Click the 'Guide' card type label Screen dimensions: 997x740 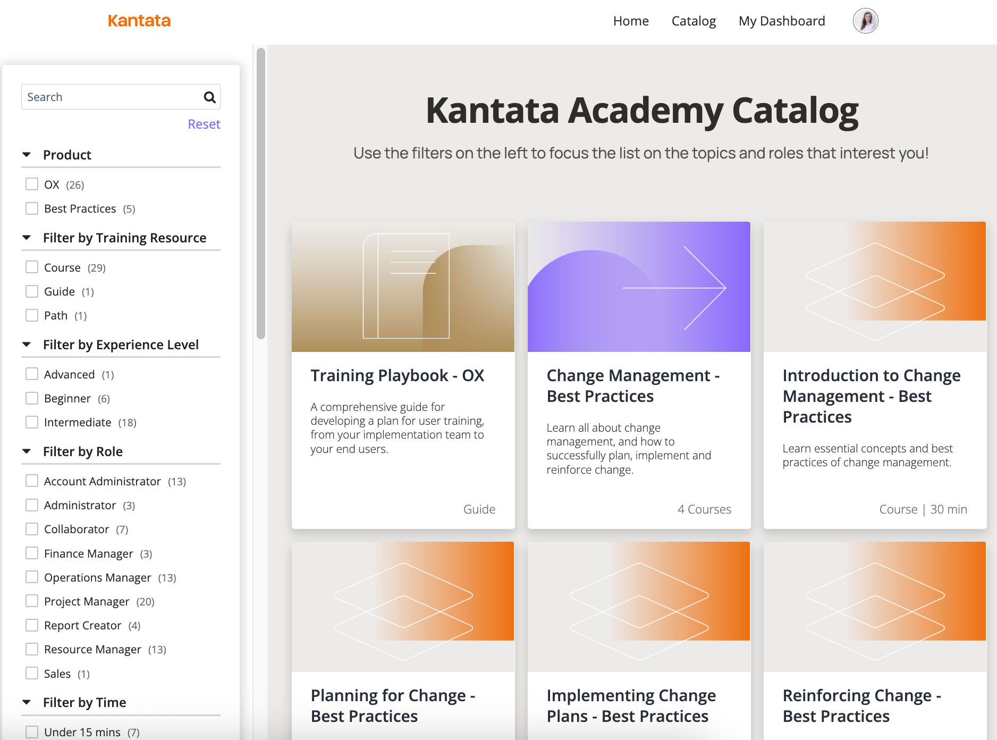tap(479, 509)
